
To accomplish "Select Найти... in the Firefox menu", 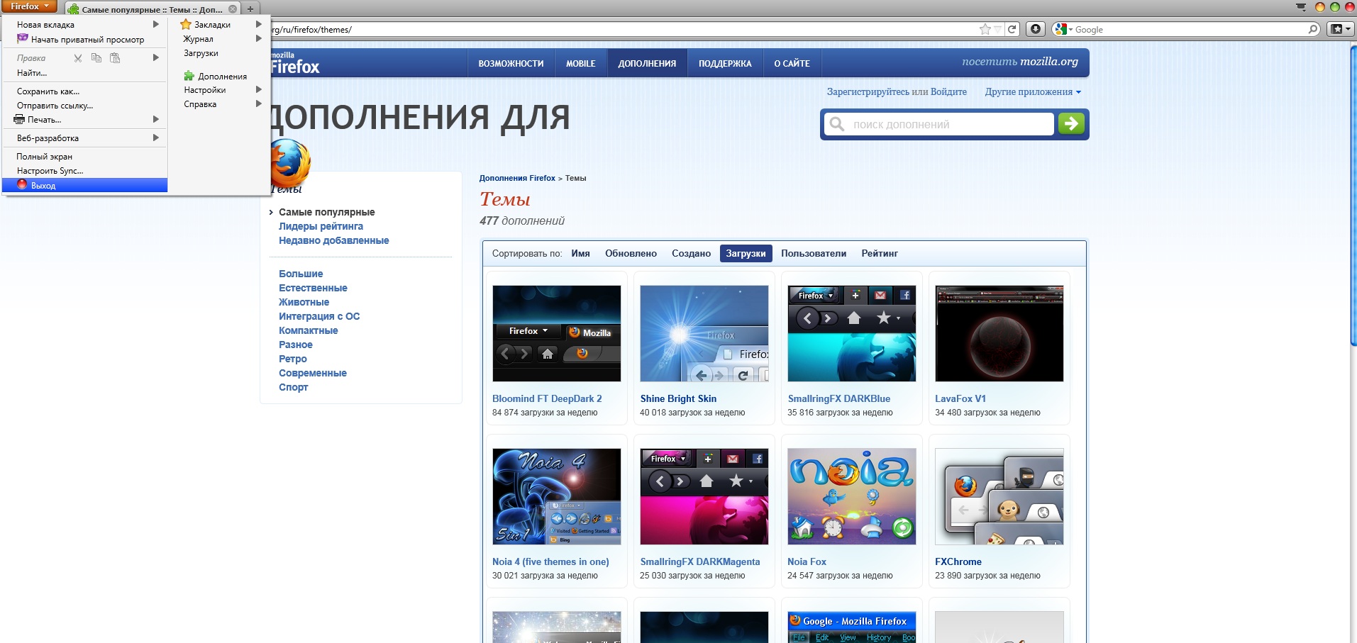I will [x=85, y=72].
